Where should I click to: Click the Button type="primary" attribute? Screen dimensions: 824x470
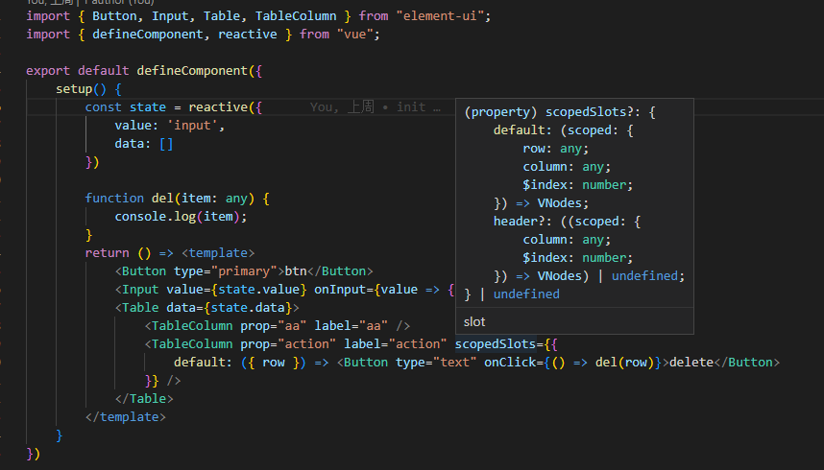(x=226, y=271)
